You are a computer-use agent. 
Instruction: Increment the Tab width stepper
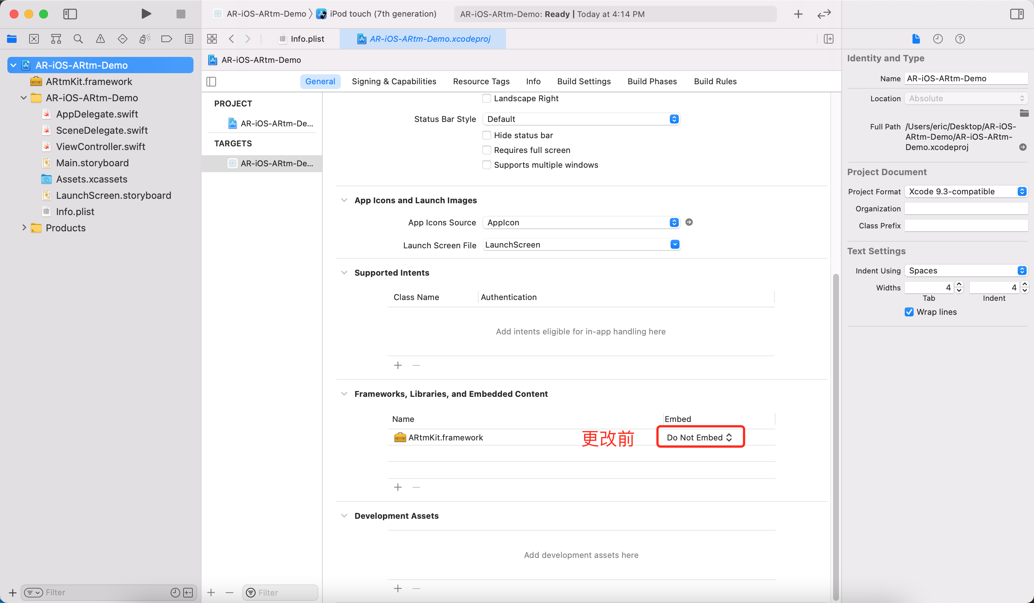coord(959,284)
